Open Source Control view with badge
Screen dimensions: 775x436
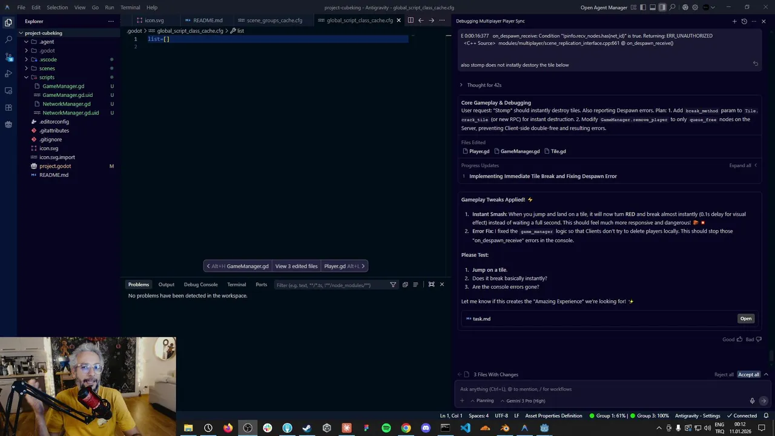8,56
